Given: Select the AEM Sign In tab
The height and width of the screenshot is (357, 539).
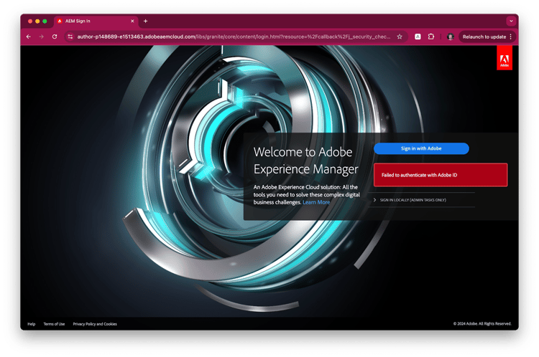Looking at the screenshot, I should pos(96,21).
